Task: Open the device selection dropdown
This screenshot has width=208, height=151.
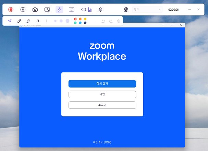Action: pyautogui.click(x=147, y=10)
